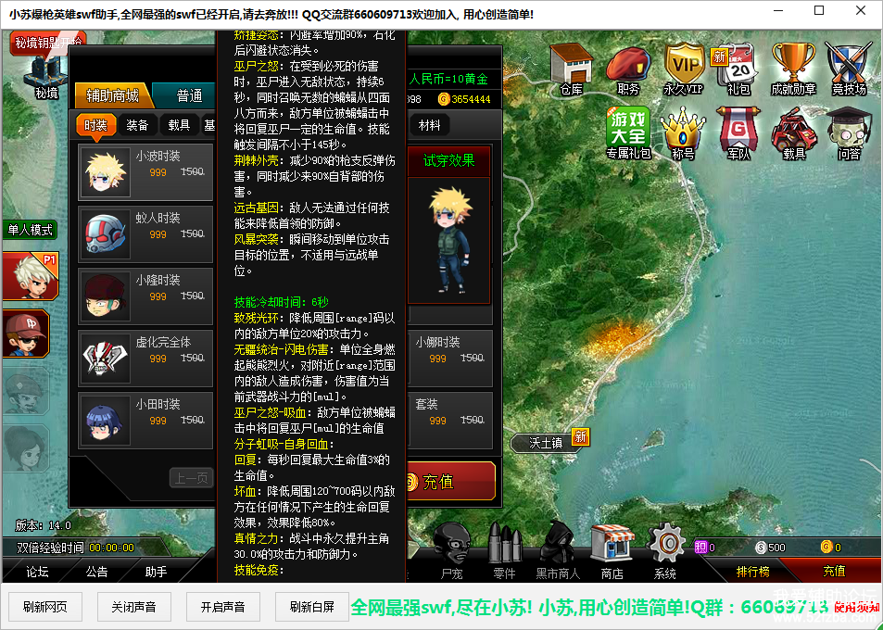Open the 尸宠 masked head icon

pyautogui.click(x=451, y=551)
